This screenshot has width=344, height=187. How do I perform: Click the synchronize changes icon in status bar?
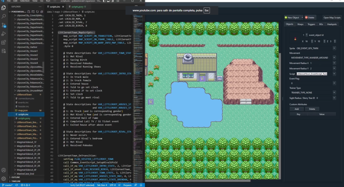coord(17,185)
